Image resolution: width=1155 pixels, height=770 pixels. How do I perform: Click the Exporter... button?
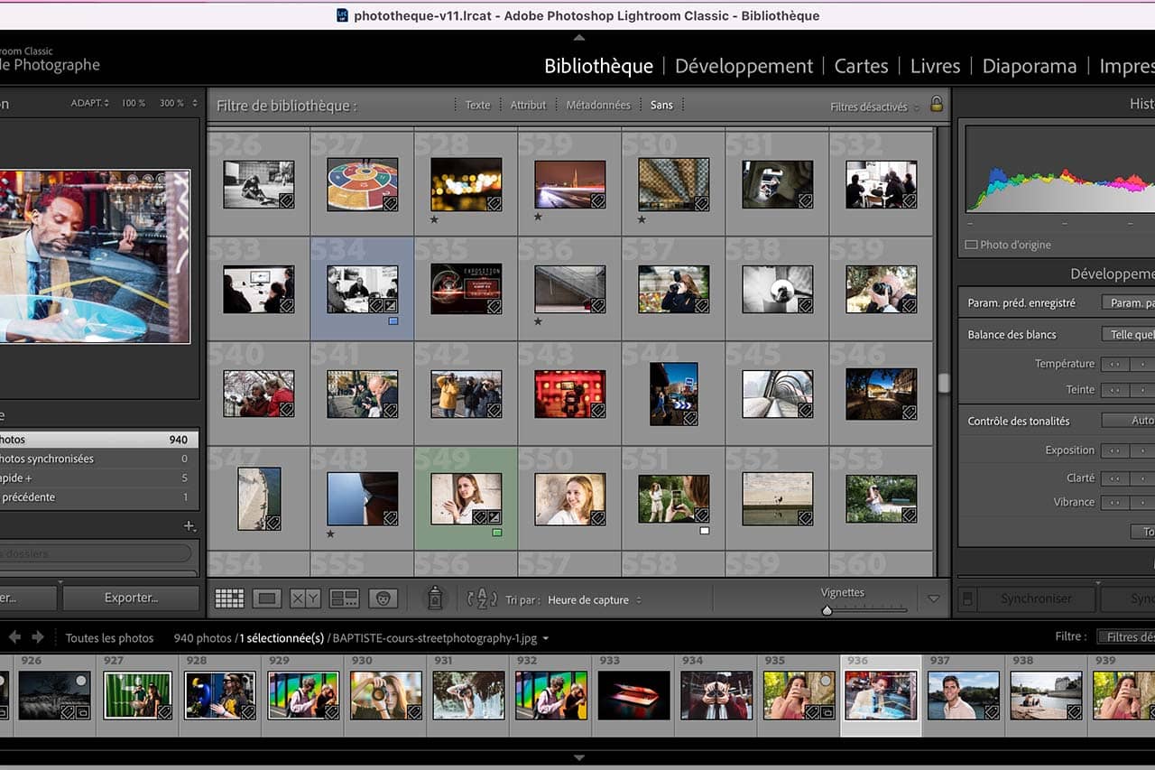pyautogui.click(x=131, y=598)
